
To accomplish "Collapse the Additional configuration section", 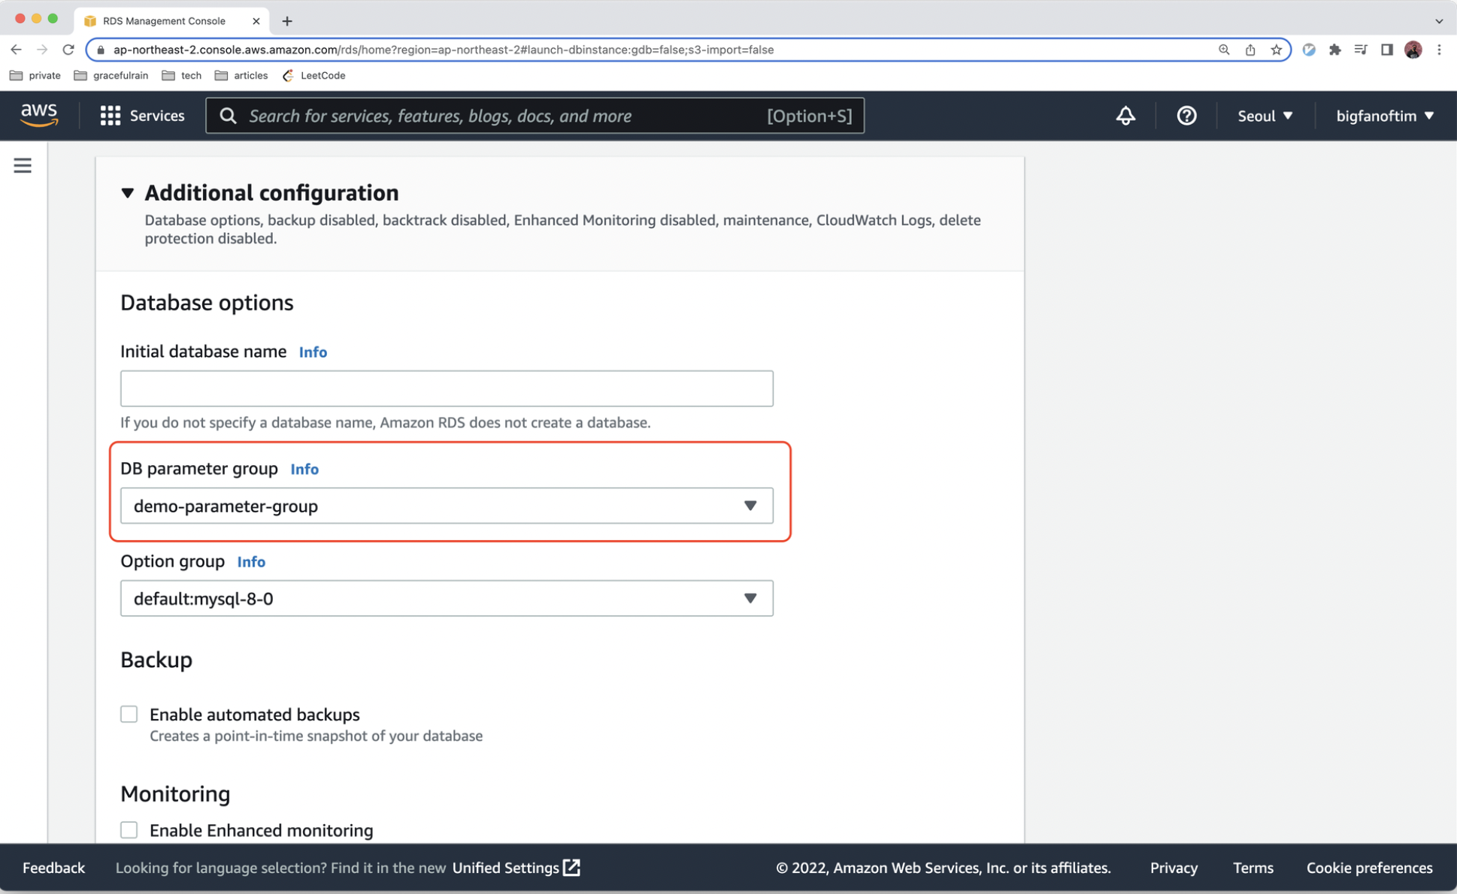I will point(128,193).
